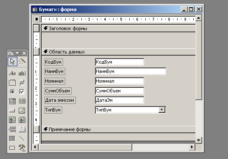The height and width of the screenshot is (159, 228).
Task: Click the form selector square at ruler corner
Action: click(36, 19)
